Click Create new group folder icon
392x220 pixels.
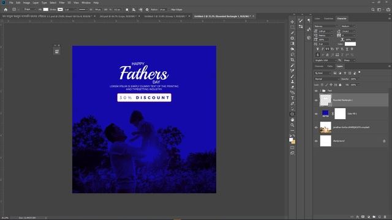374,217
